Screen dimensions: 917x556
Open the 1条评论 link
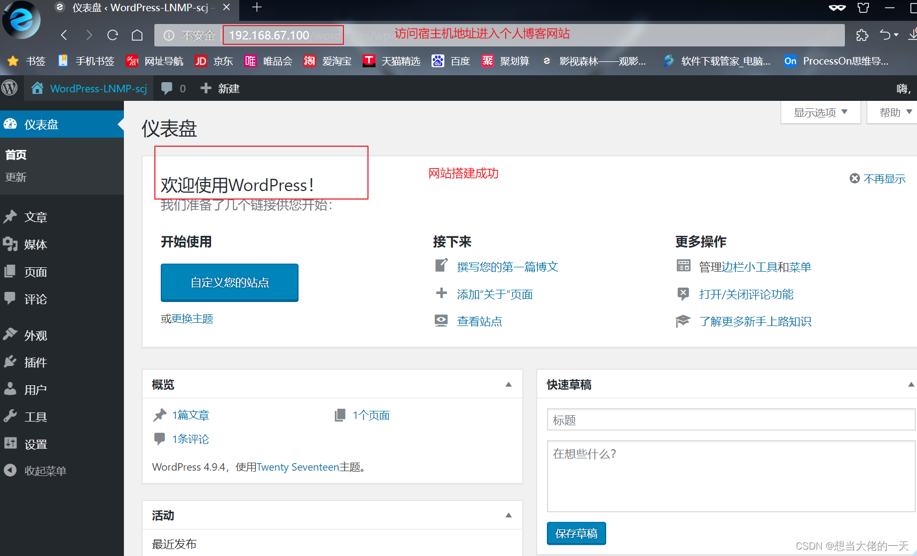click(191, 439)
